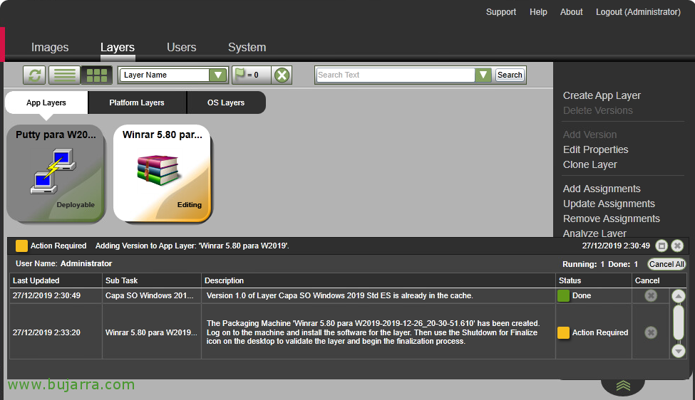
Task: Click the green refresh icon
Action: [x=35, y=75]
